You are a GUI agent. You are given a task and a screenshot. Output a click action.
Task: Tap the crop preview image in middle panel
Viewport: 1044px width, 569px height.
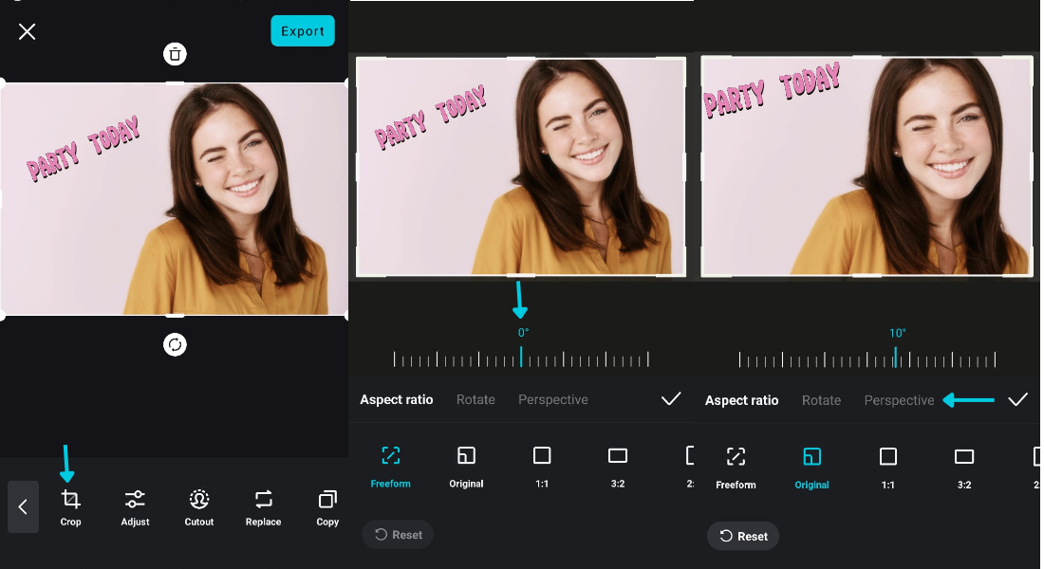tap(521, 166)
